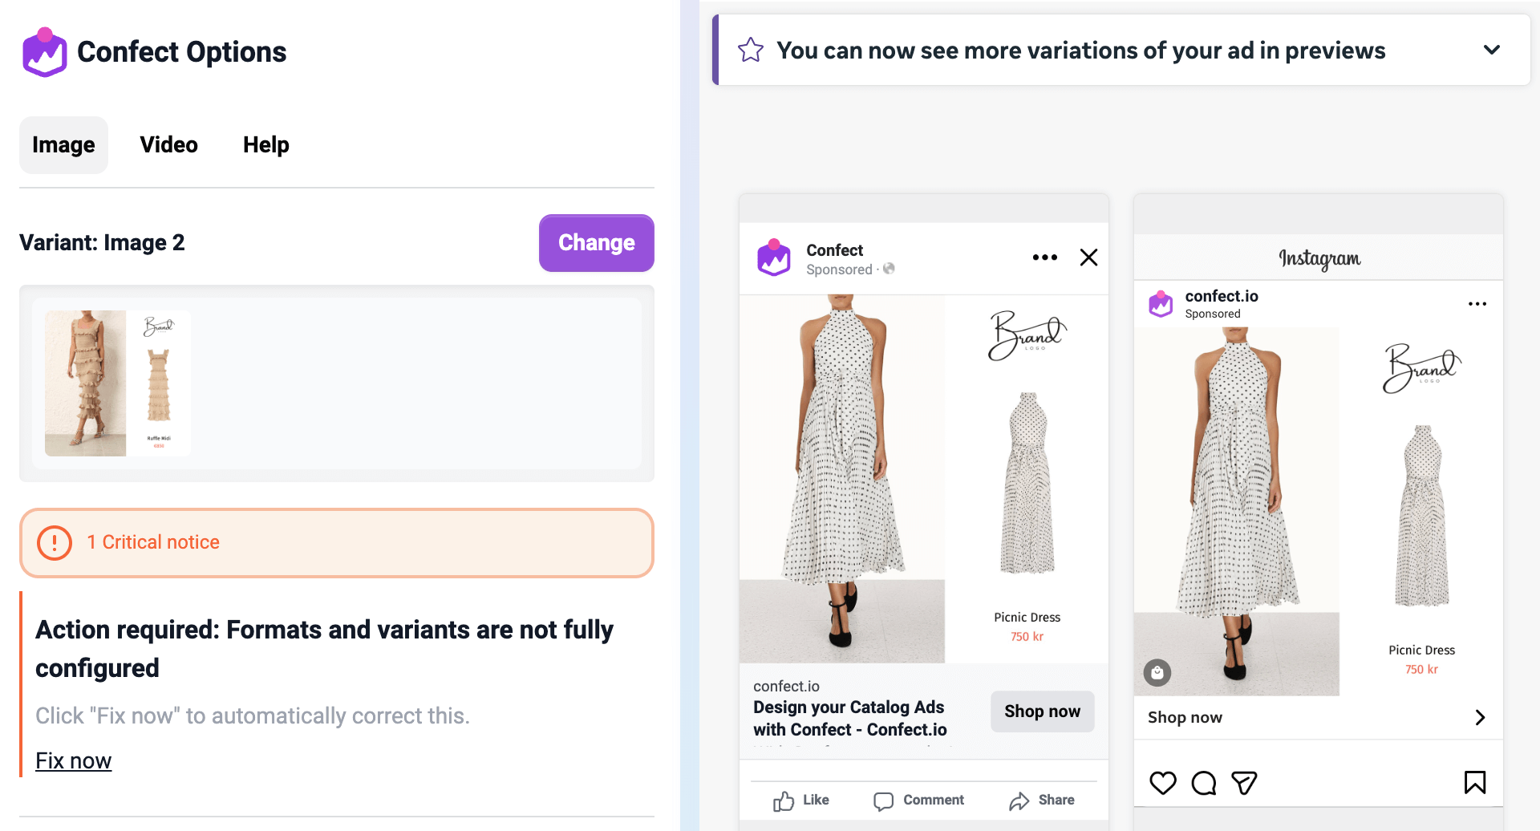Image resolution: width=1540 pixels, height=831 pixels.
Task: Click the Instagram shopping bag icon
Action: [1157, 672]
